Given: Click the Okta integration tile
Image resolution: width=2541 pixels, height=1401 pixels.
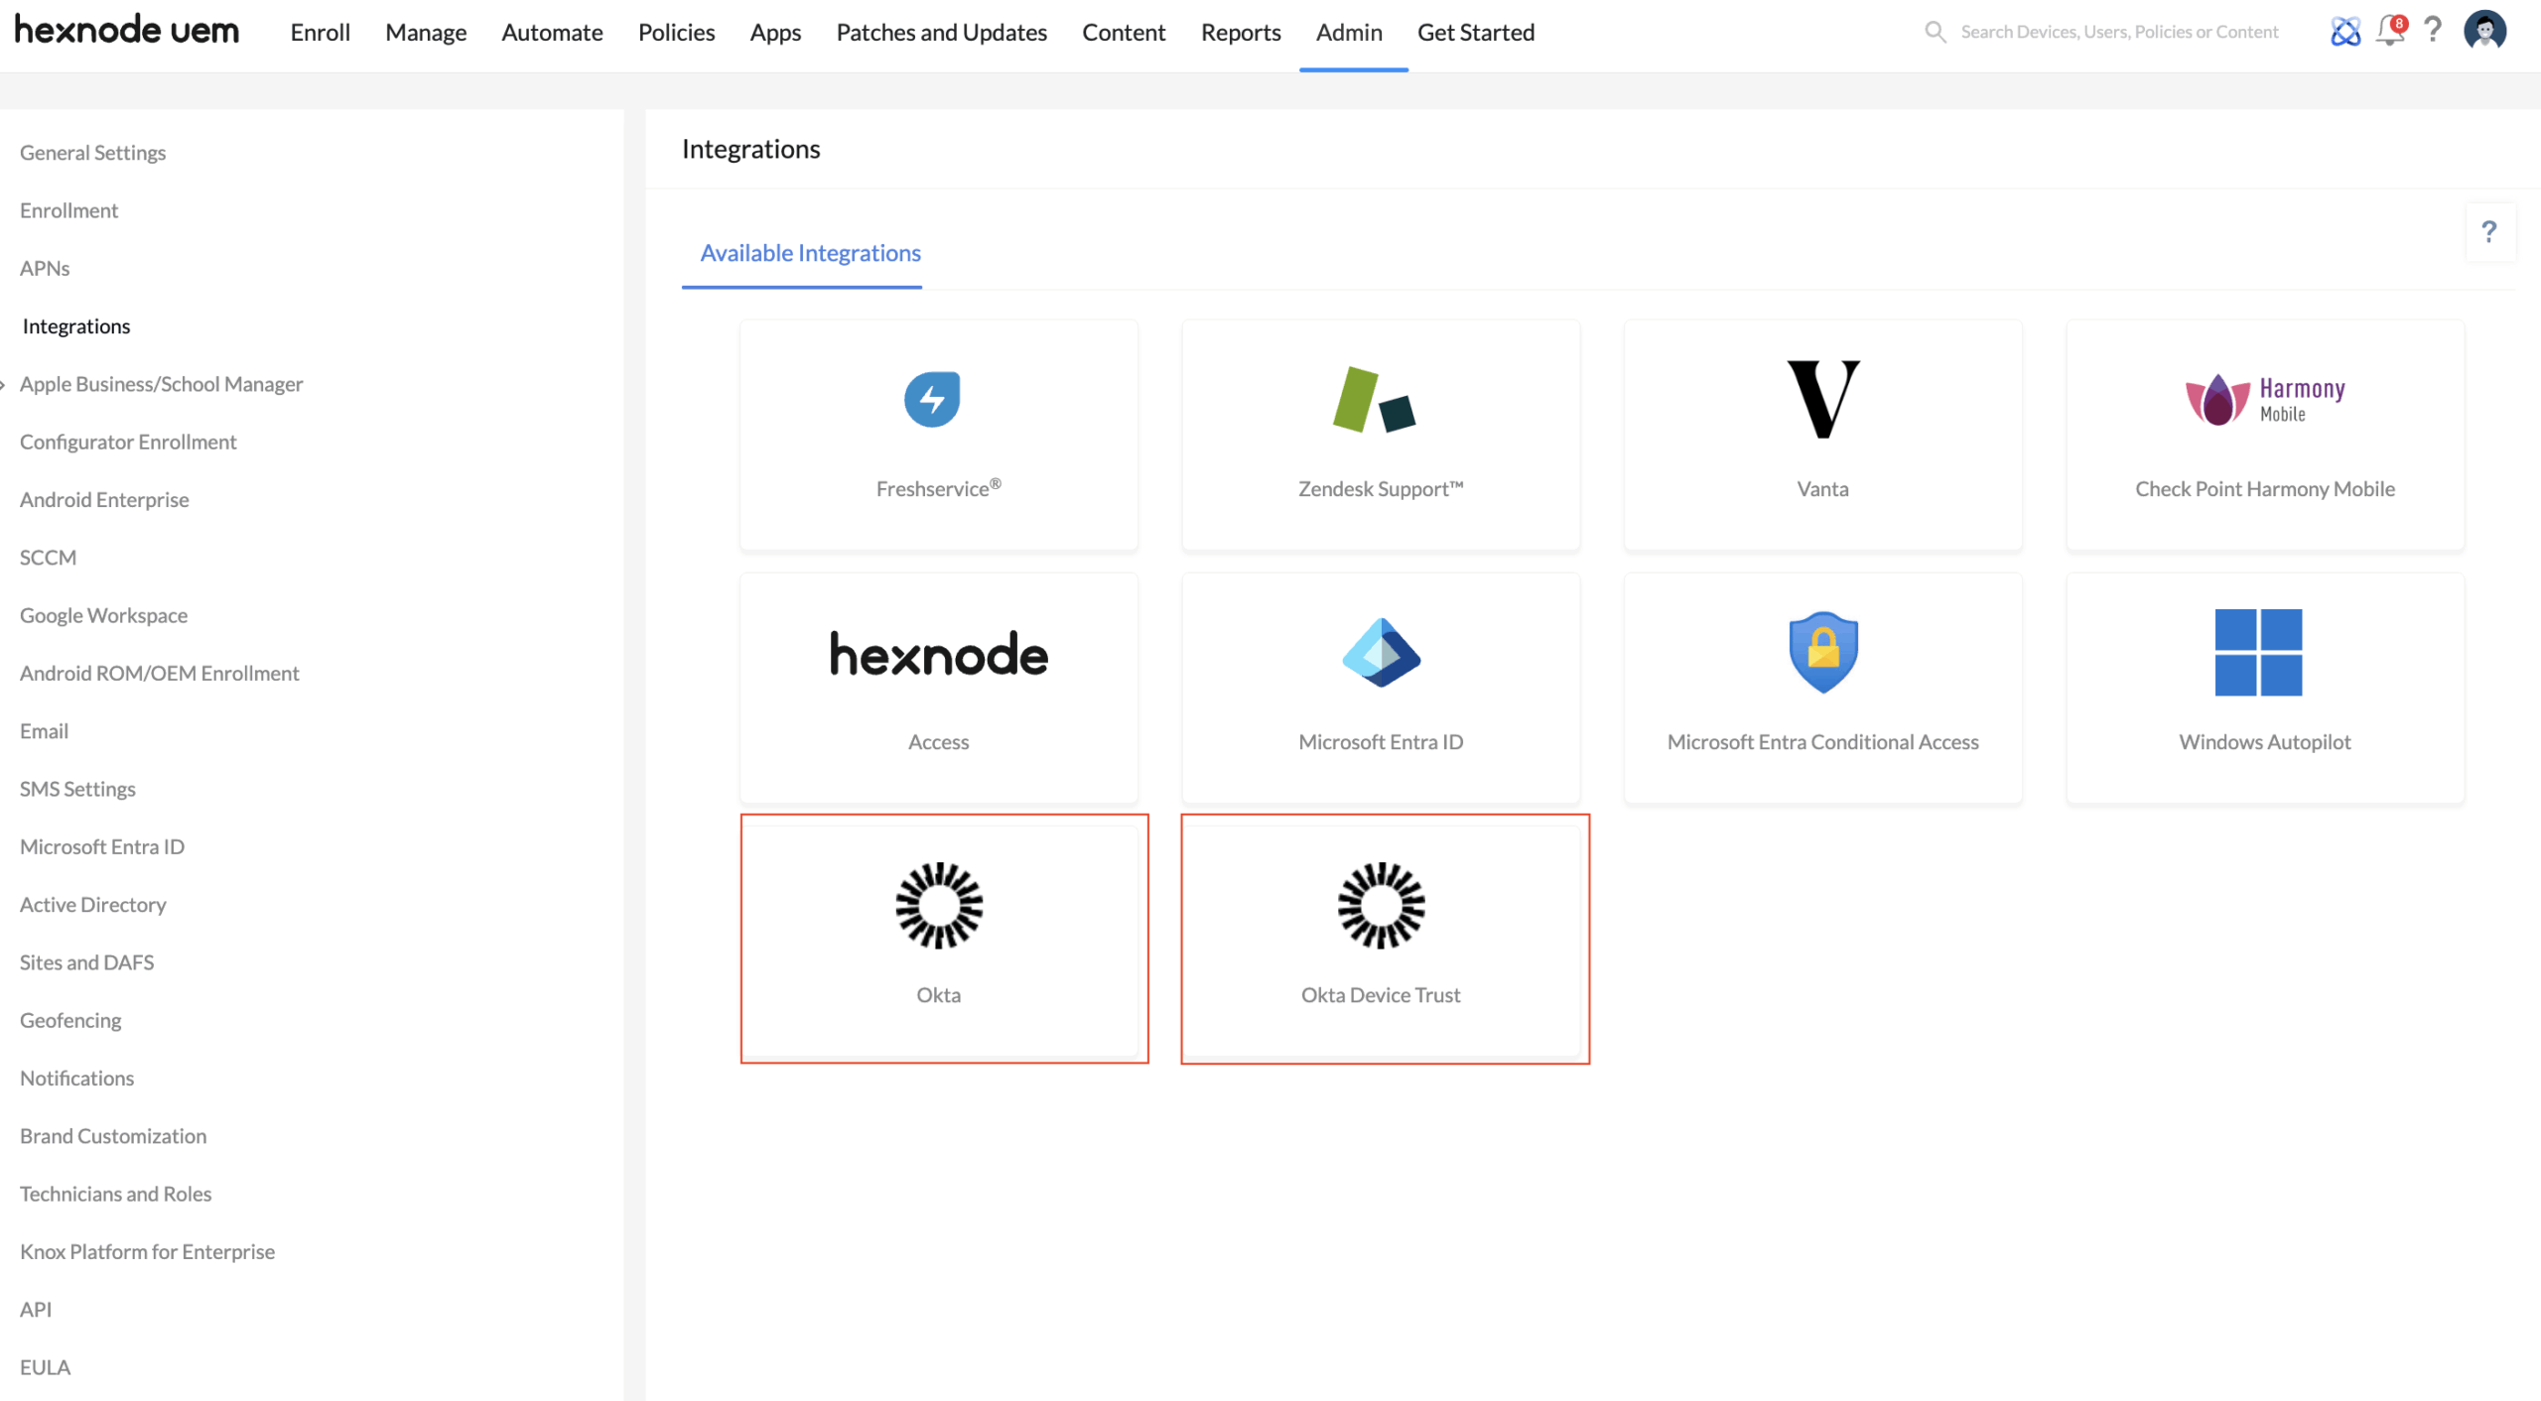Looking at the screenshot, I should [x=939, y=938].
